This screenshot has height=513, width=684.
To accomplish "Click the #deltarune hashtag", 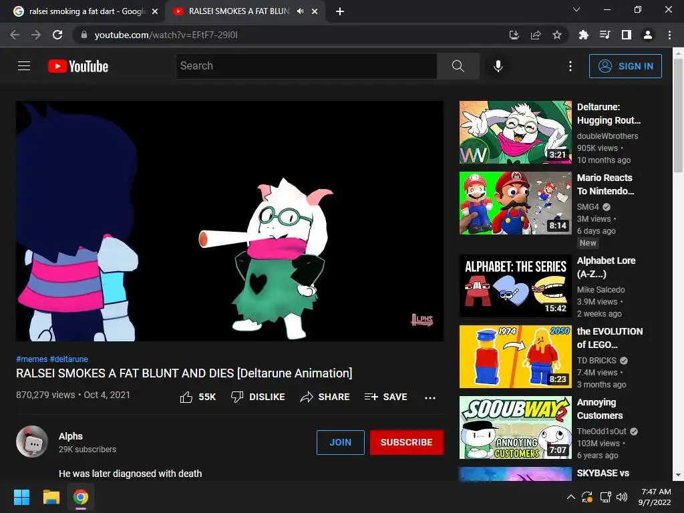I will [69, 359].
